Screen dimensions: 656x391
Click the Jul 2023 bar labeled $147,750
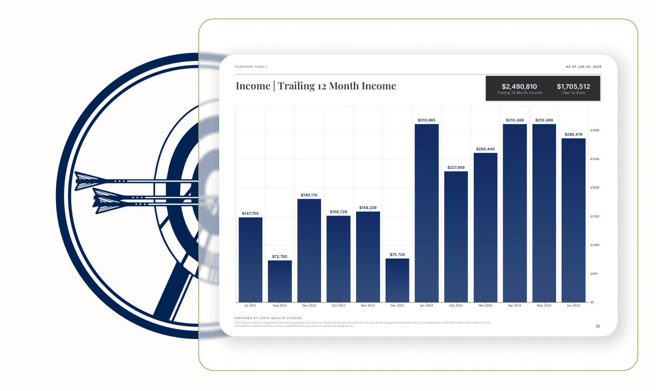point(250,260)
